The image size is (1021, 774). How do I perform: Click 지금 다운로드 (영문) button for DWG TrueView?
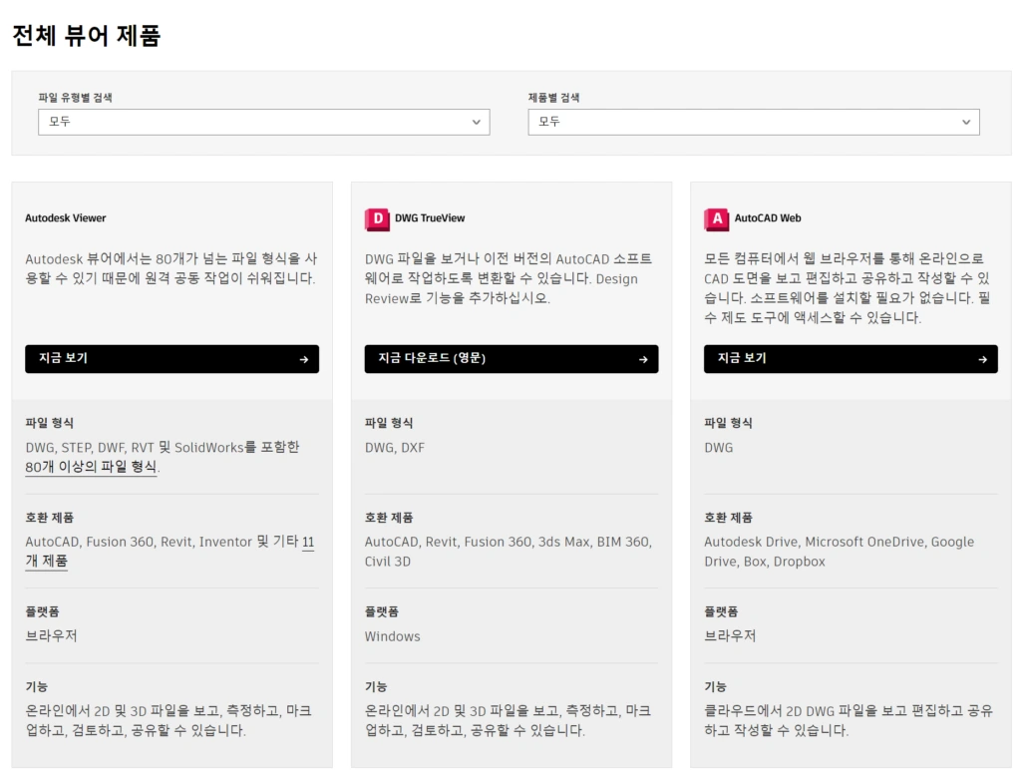pyautogui.click(x=511, y=359)
